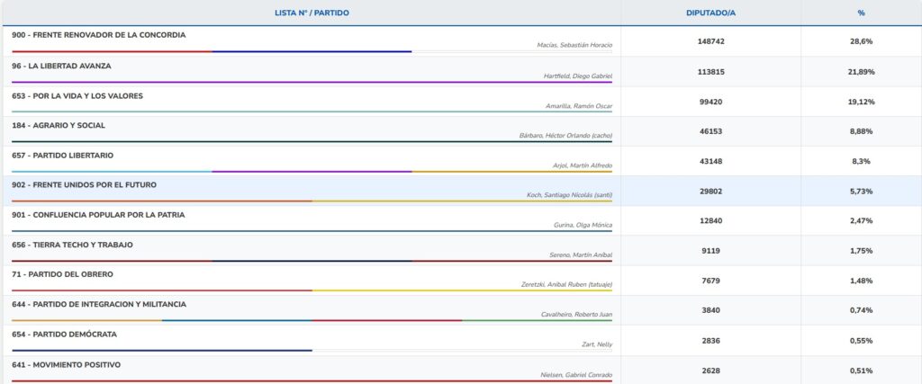This screenshot has height=384, width=922.
Task: Click vote count 2628
Action: point(711,371)
